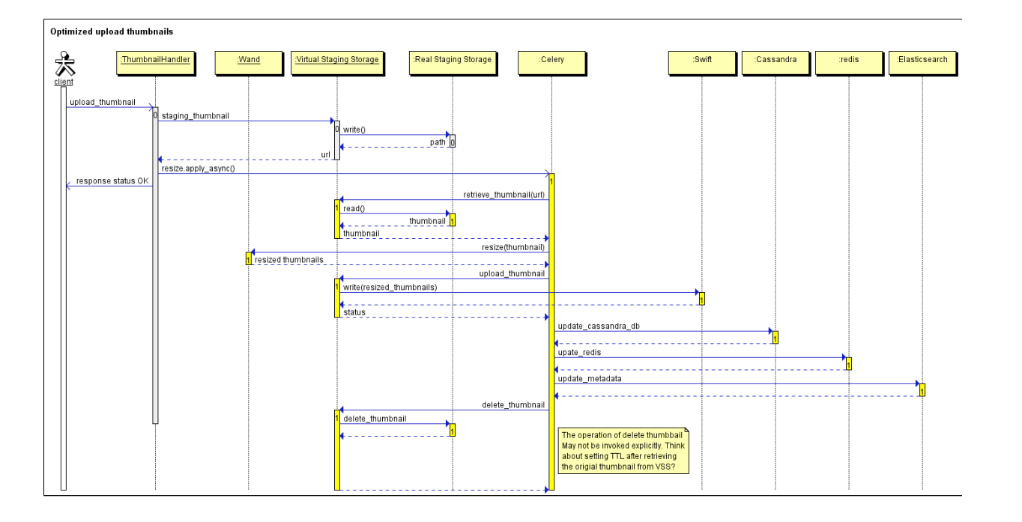Image resolution: width=1022 pixels, height=522 pixels.
Task: Click the yellow note about delete thumbnail TTL
Action: click(623, 450)
